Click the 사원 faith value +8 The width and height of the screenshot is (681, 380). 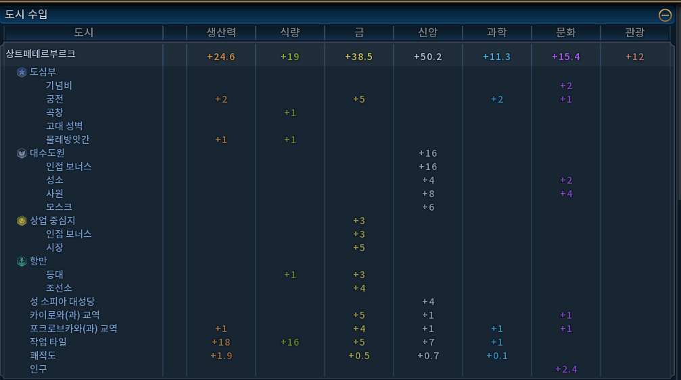pos(428,194)
